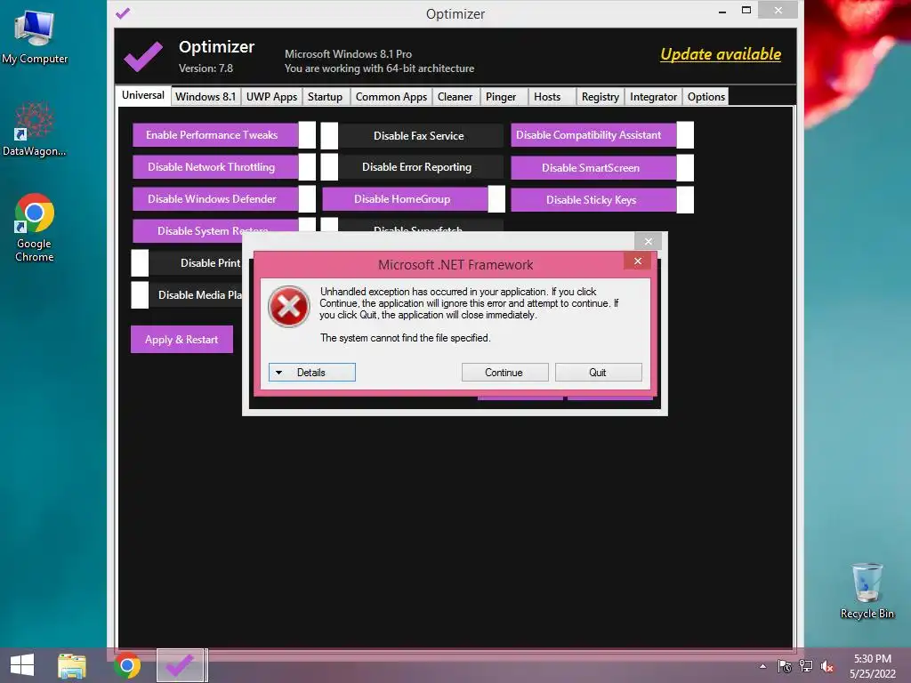Click 'The system cannot find the file specified'
Screen dimensions: 911x683
coord(406,338)
